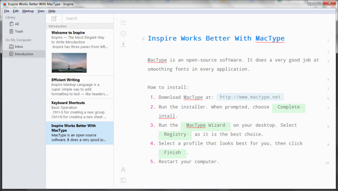Click the document heading title text
Viewport: 338px width, 191px height.
point(216,39)
